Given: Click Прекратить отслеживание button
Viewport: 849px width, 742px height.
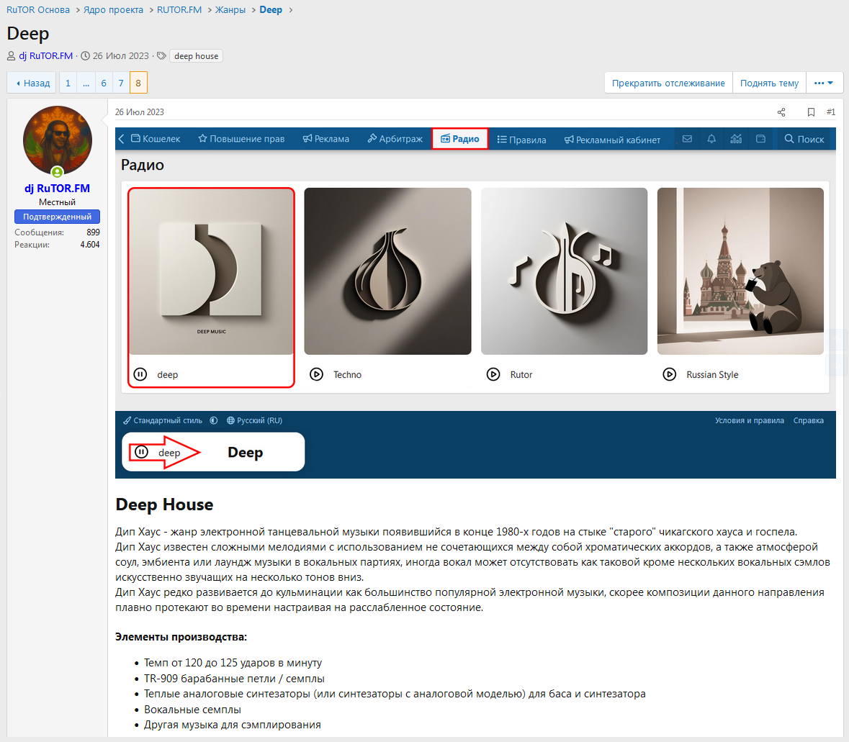Looking at the screenshot, I should point(668,83).
